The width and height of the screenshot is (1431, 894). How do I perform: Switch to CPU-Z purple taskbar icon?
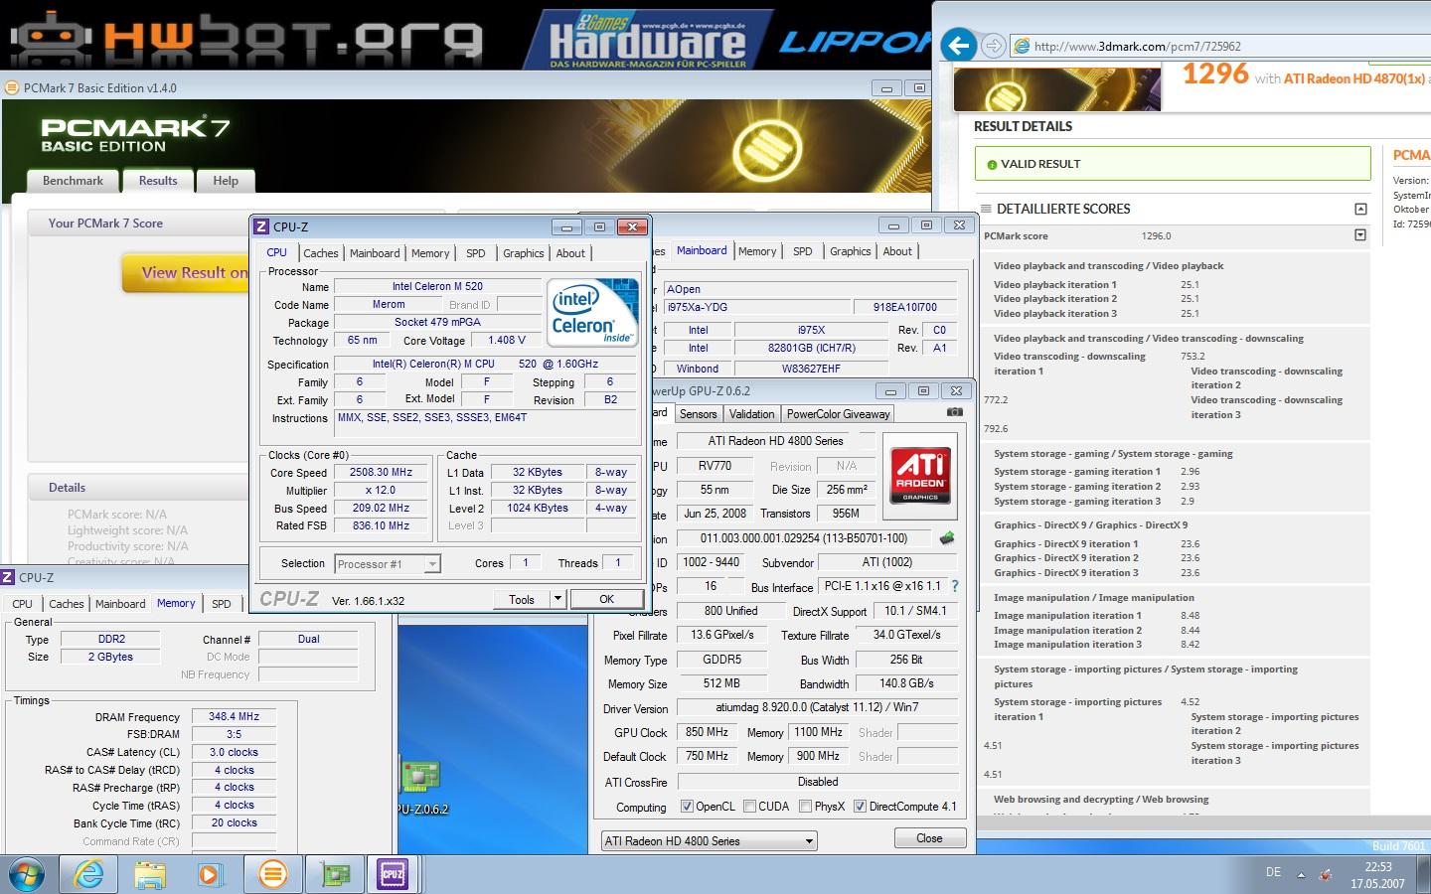tap(393, 874)
